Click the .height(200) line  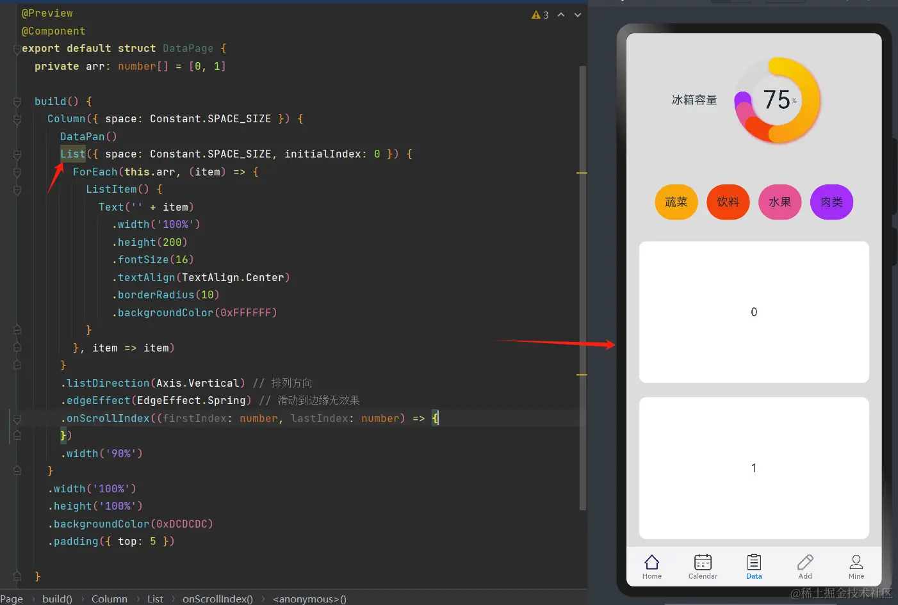coord(149,243)
